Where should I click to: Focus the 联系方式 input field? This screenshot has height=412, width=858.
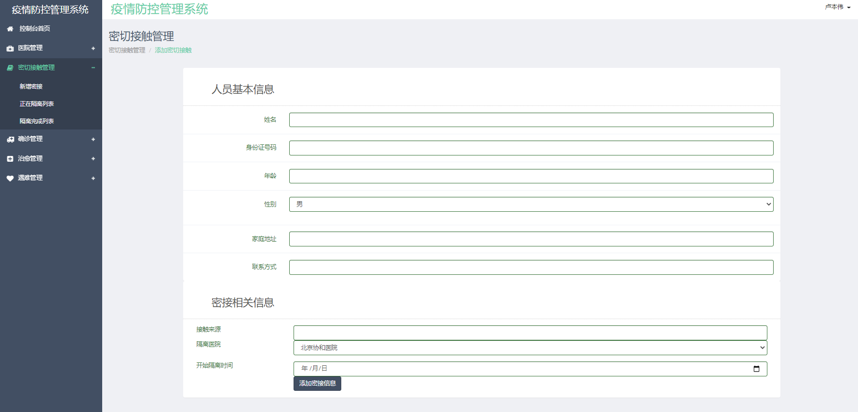click(x=531, y=267)
